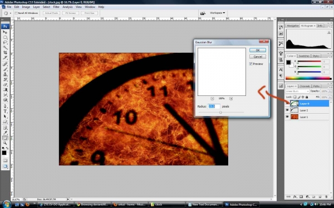
Task: Toggle Quick Mask mode button
Action: click(5, 160)
